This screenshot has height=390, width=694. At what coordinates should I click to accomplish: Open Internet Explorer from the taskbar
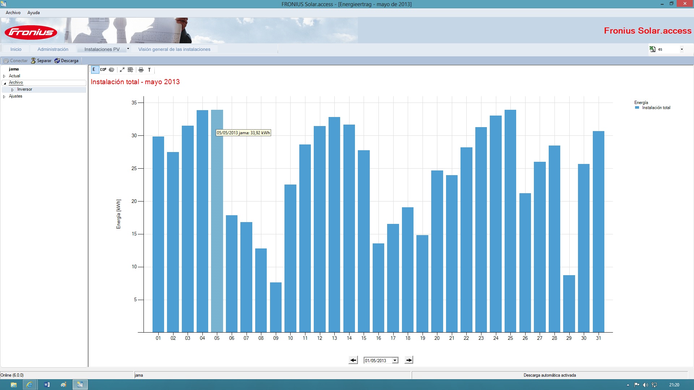click(29, 385)
